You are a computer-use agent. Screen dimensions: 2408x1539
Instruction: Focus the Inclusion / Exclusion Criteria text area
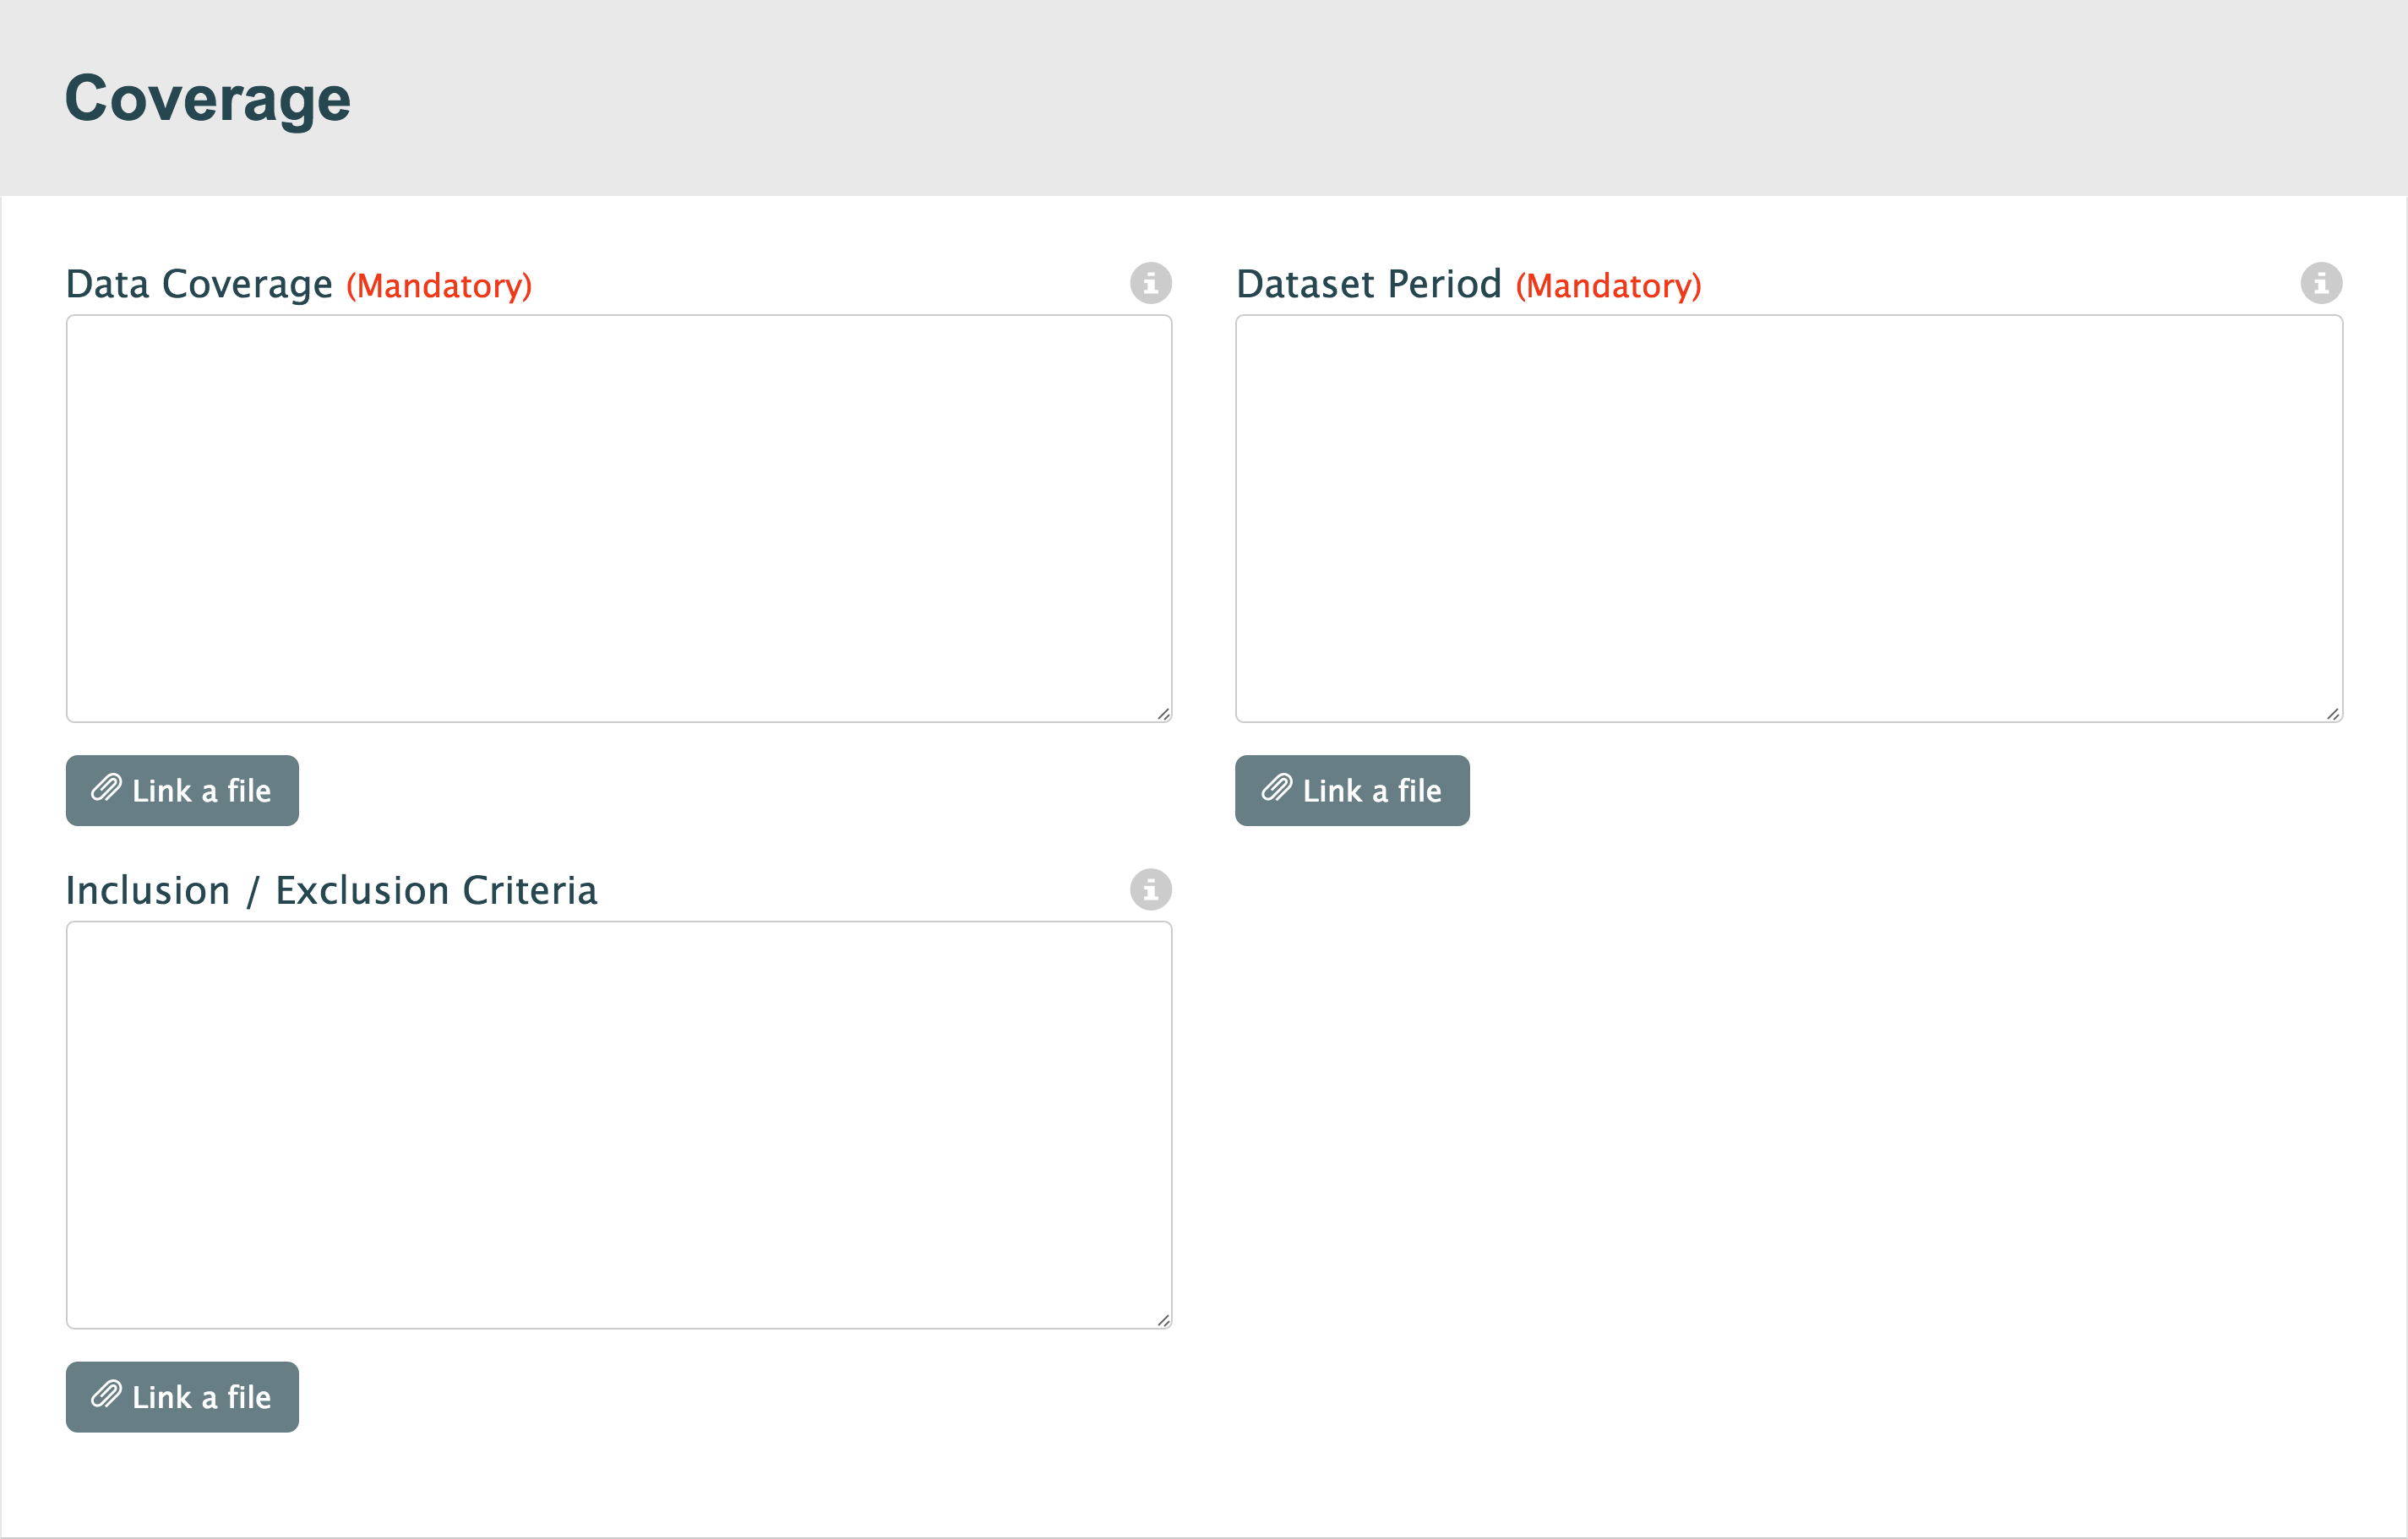coord(618,1124)
